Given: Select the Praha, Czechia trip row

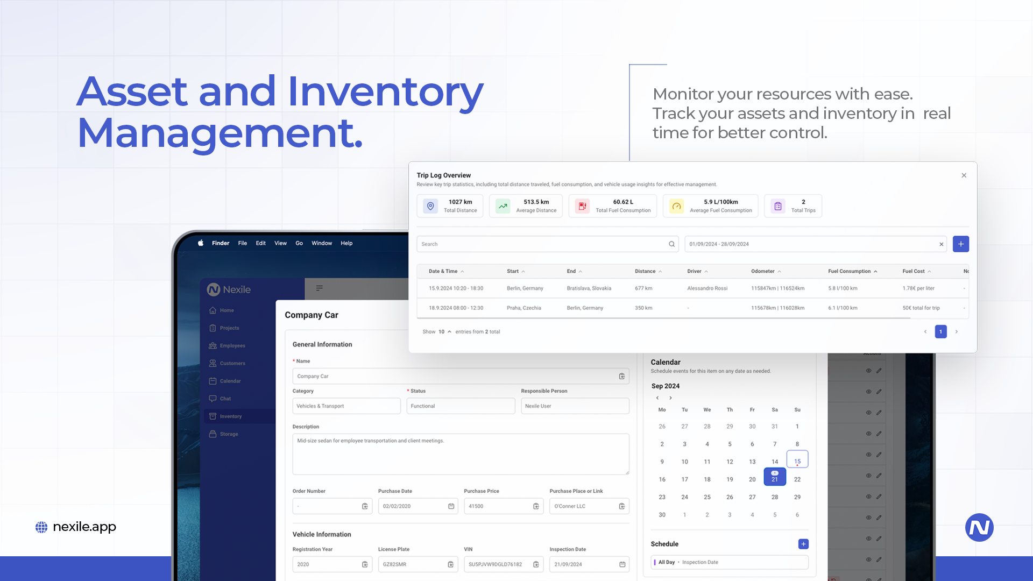Looking at the screenshot, I should tap(693, 308).
